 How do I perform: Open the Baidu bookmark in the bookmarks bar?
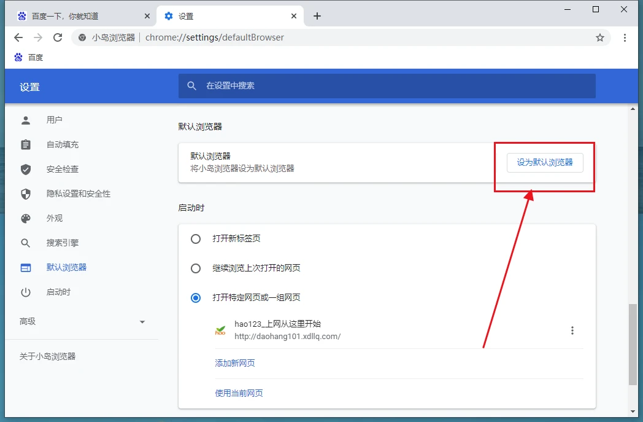coord(29,58)
